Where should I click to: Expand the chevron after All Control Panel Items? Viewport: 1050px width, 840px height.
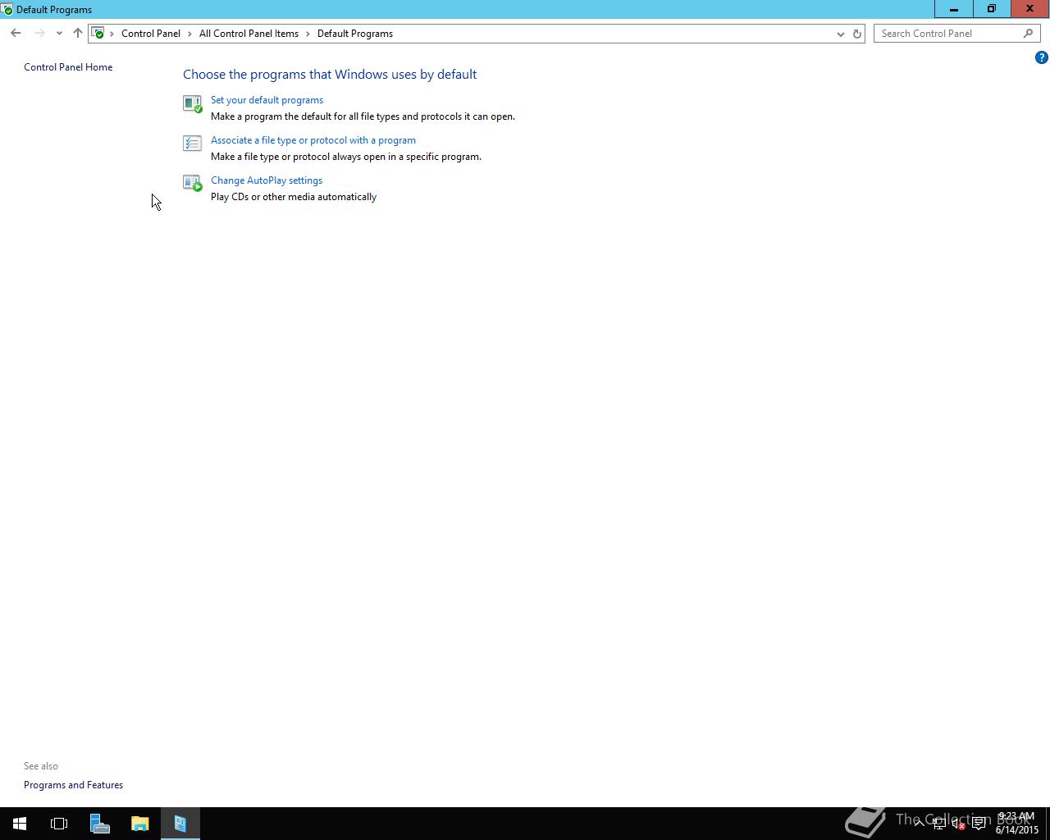click(x=308, y=34)
